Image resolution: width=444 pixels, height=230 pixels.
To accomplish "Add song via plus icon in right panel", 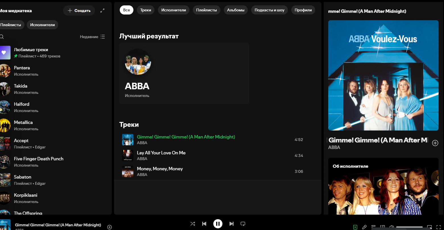I will pyautogui.click(x=435, y=143).
